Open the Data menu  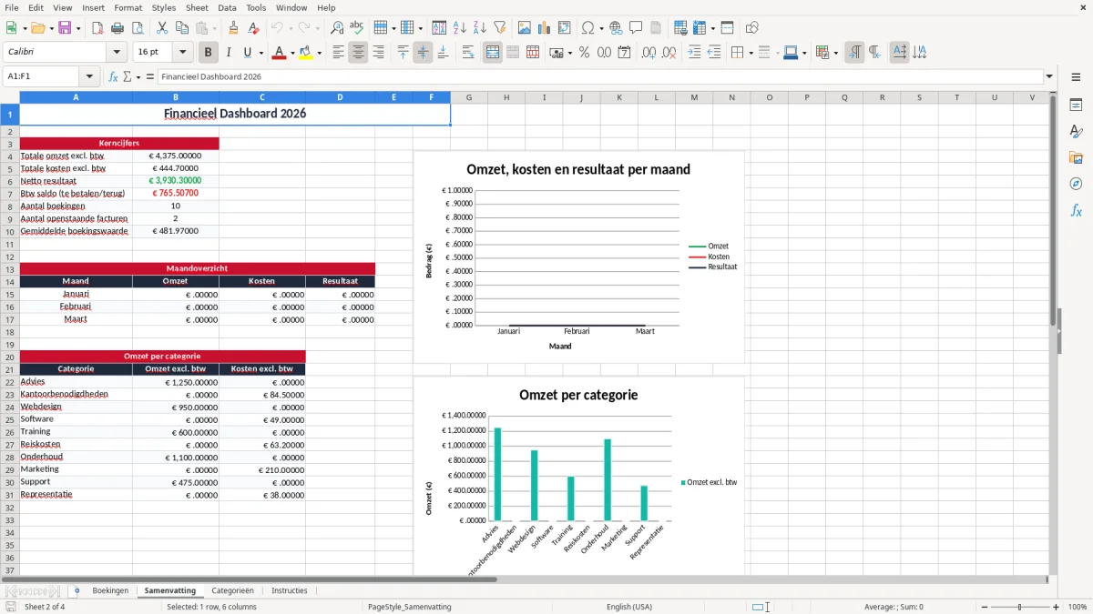pyautogui.click(x=227, y=7)
